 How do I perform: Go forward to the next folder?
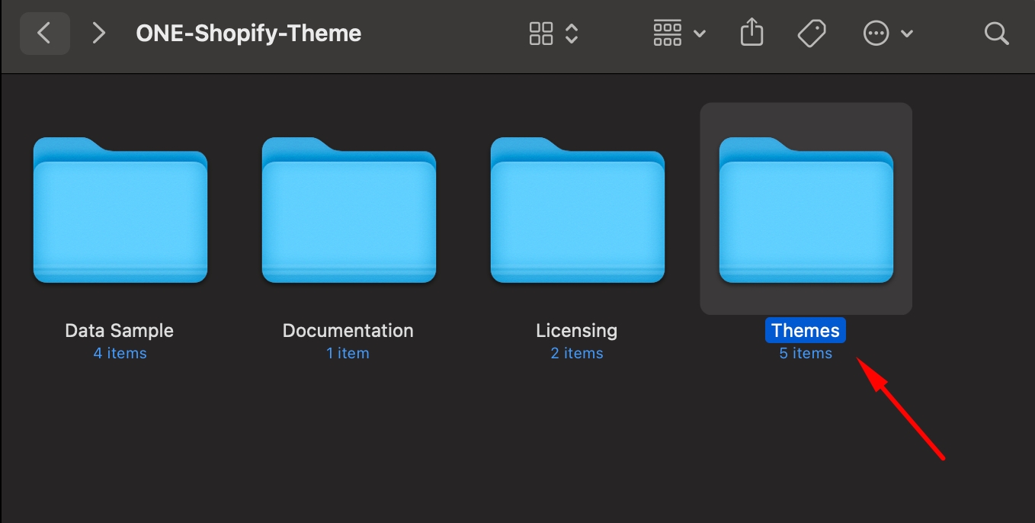click(x=98, y=34)
